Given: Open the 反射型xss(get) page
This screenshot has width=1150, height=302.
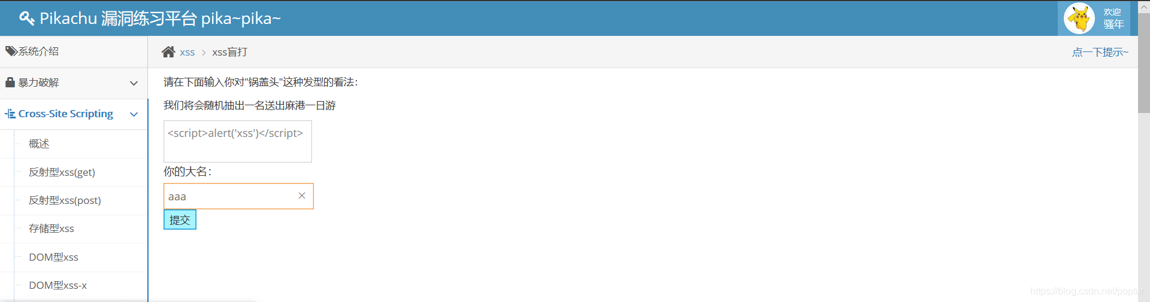Looking at the screenshot, I should 62,172.
